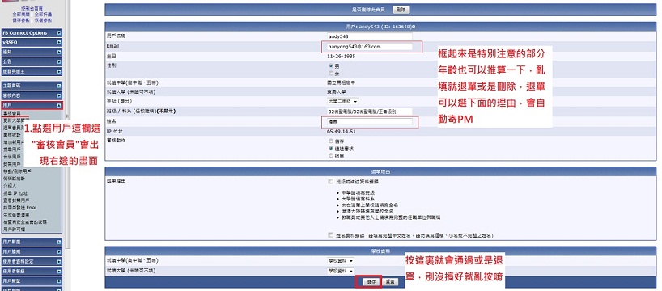Screen dimensions: 662x291
Task: Open the 就讀中學 學校資料 dropdown
Action: click(x=340, y=261)
